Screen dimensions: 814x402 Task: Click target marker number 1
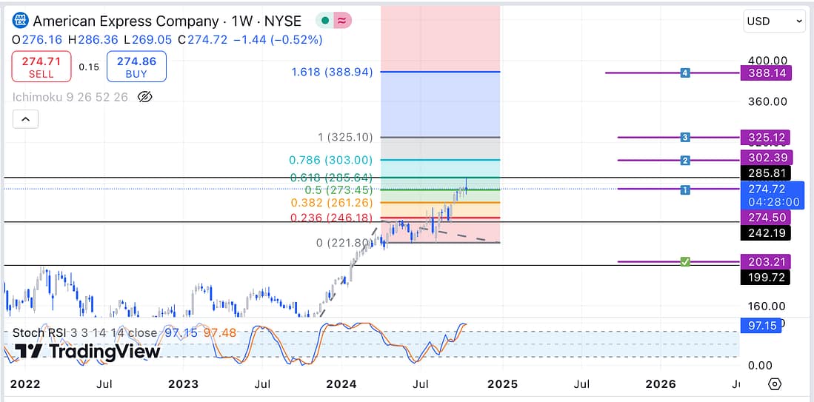coord(685,190)
